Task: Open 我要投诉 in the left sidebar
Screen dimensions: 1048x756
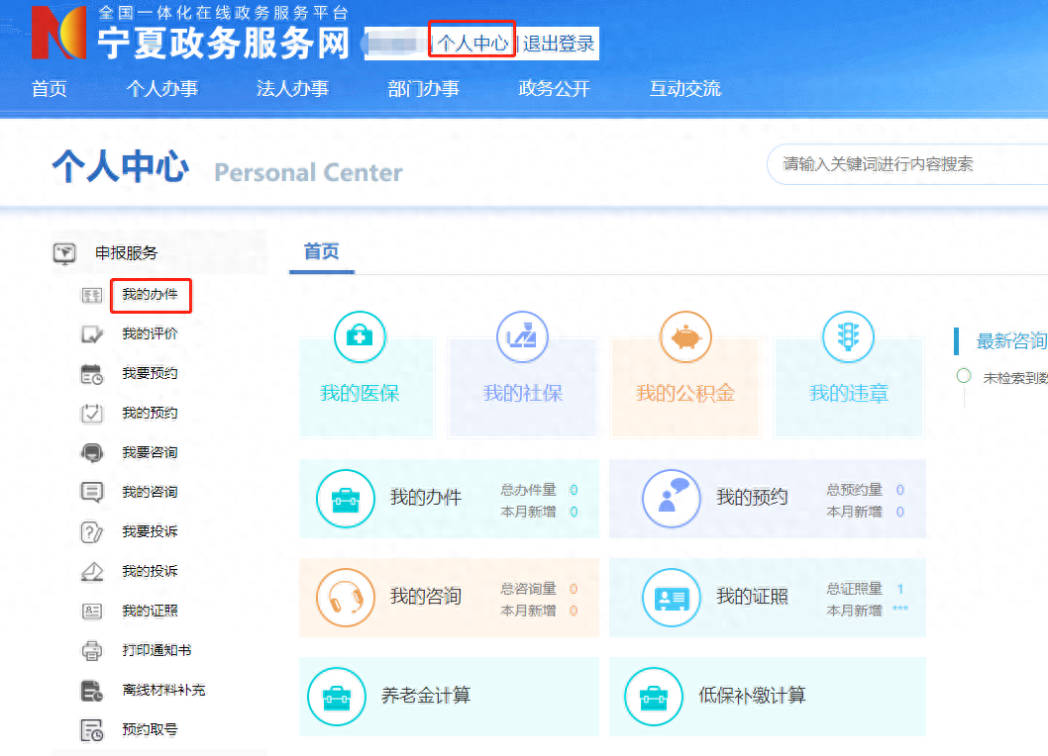Action: (150, 532)
